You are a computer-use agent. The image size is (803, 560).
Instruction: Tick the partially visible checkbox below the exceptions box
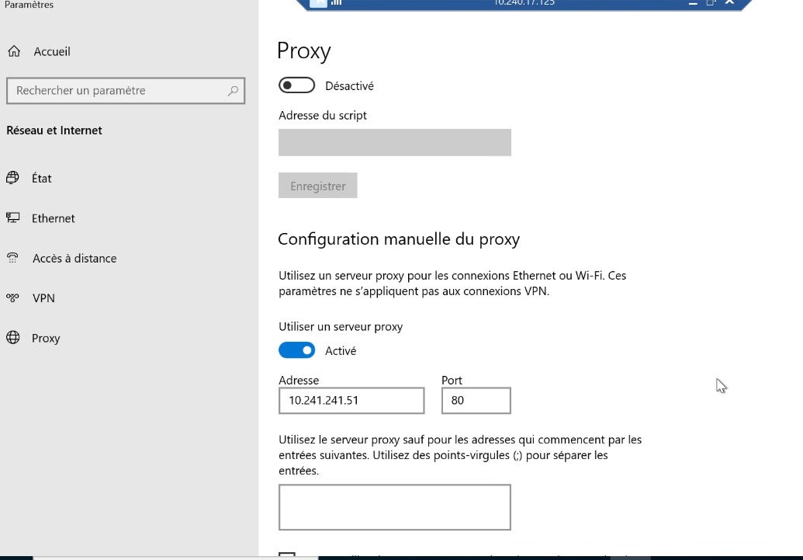287,555
